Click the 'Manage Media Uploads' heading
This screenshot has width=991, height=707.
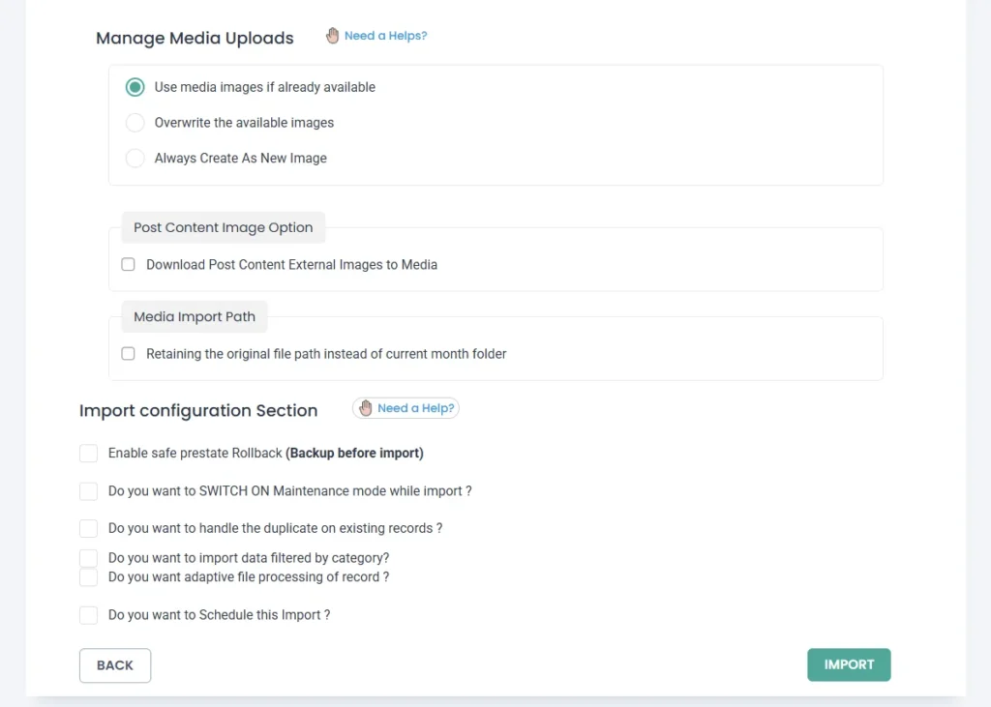coord(195,39)
